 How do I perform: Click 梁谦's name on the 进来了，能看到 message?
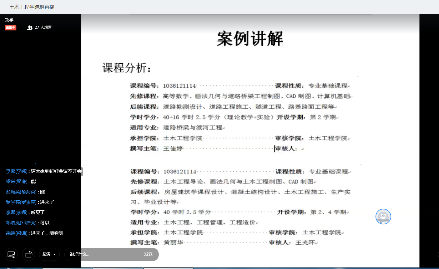(x=17, y=233)
